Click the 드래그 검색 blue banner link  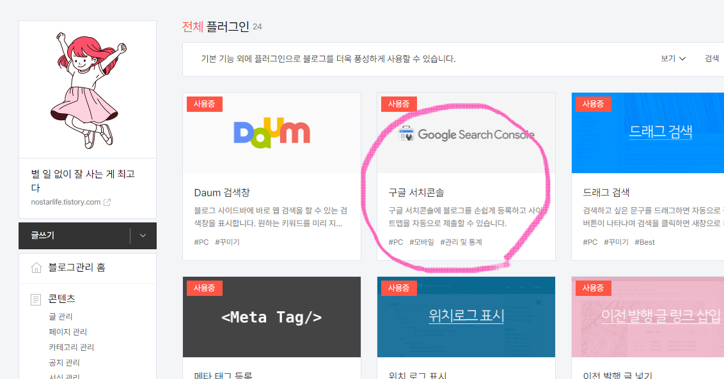(x=660, y=132)
